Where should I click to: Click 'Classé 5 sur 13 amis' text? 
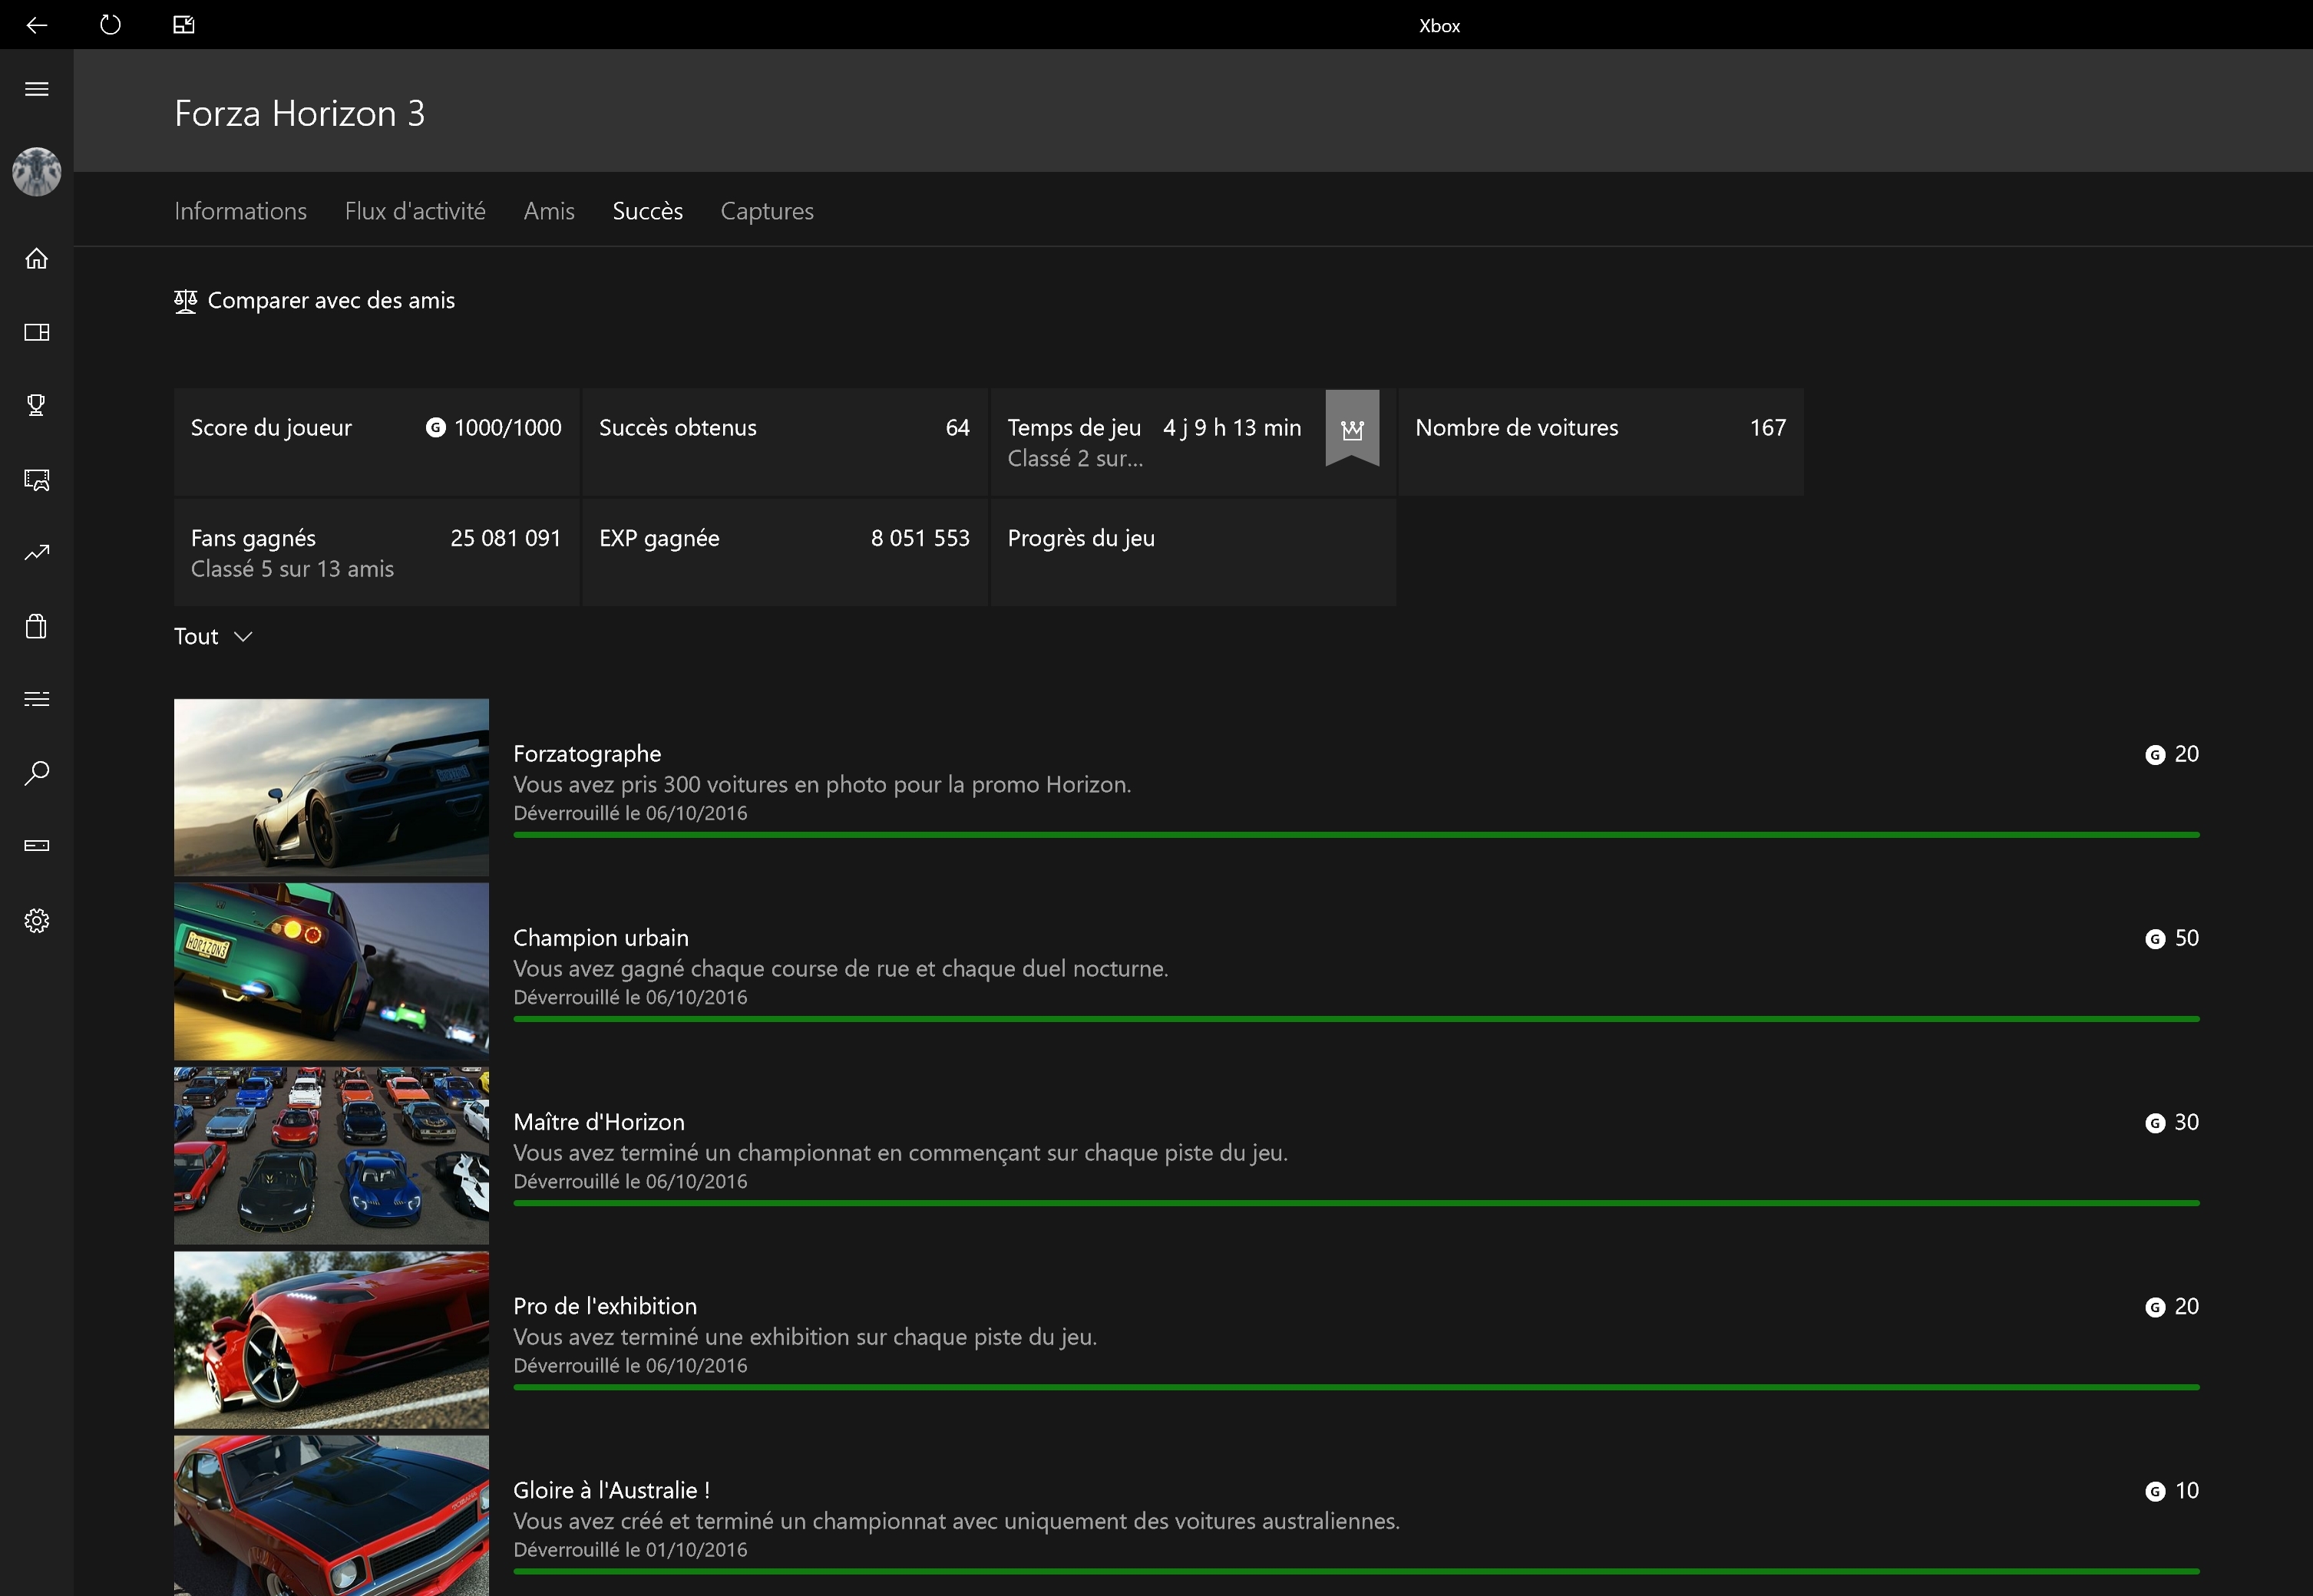(x=292, y=569)
